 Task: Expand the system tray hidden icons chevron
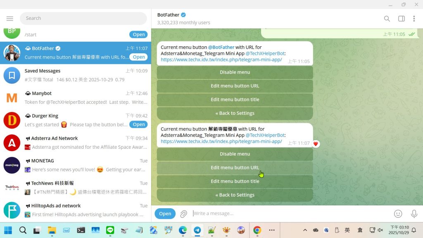[305, 230]
